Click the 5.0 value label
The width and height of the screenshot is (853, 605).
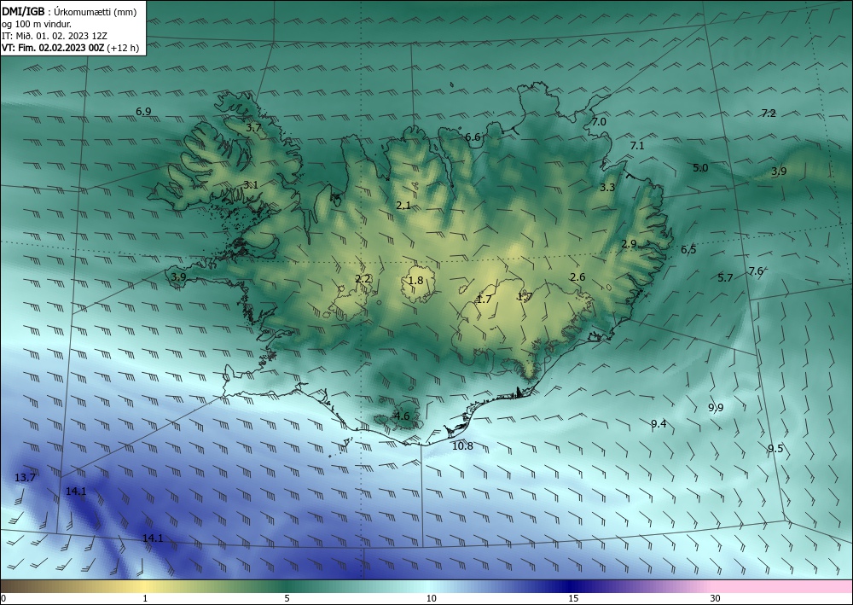[x=700, y=167]
